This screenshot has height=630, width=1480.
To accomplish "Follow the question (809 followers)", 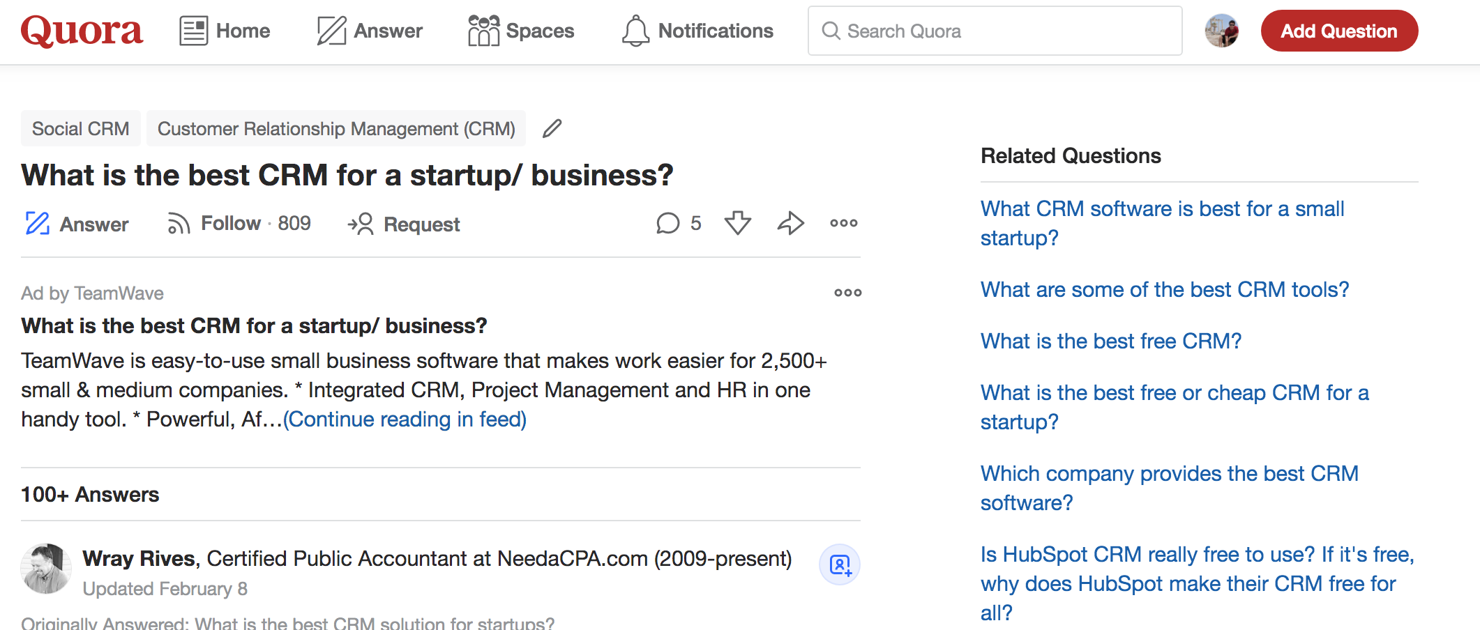I will (239, 224).
